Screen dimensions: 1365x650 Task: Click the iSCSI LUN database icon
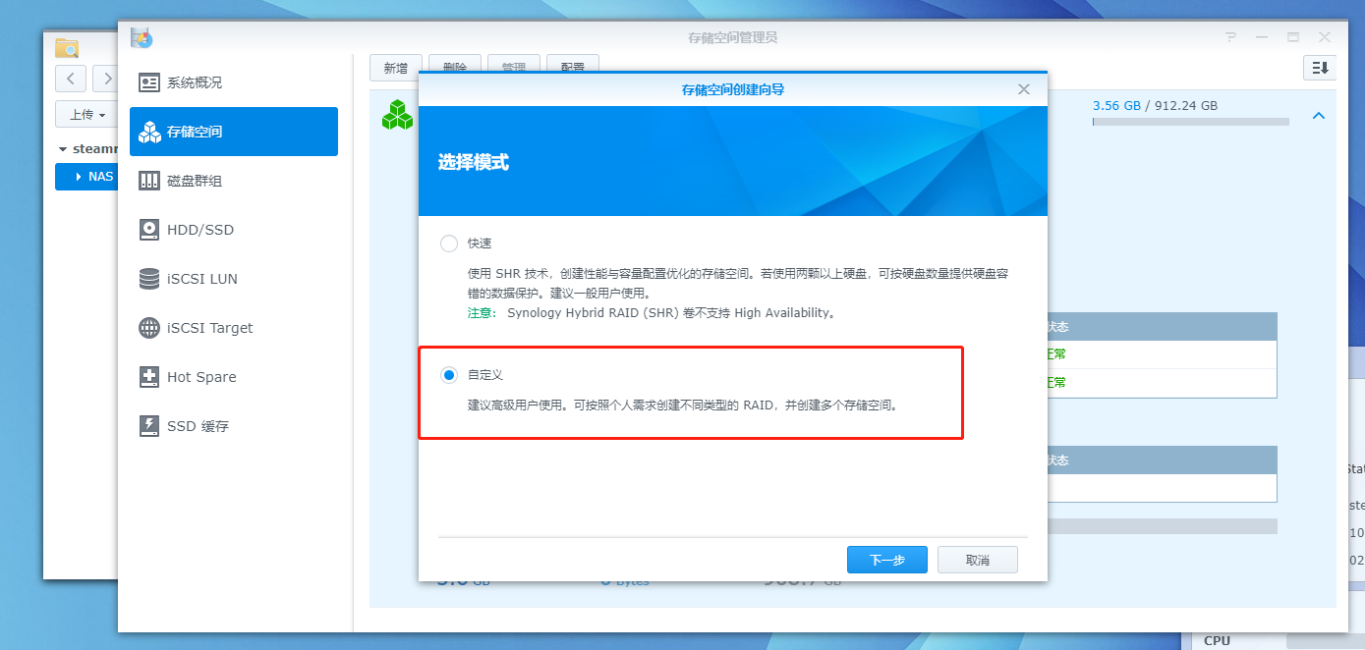coord(149,279)
